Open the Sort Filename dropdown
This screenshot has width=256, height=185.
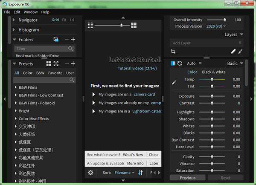click(x=124, y=173)
